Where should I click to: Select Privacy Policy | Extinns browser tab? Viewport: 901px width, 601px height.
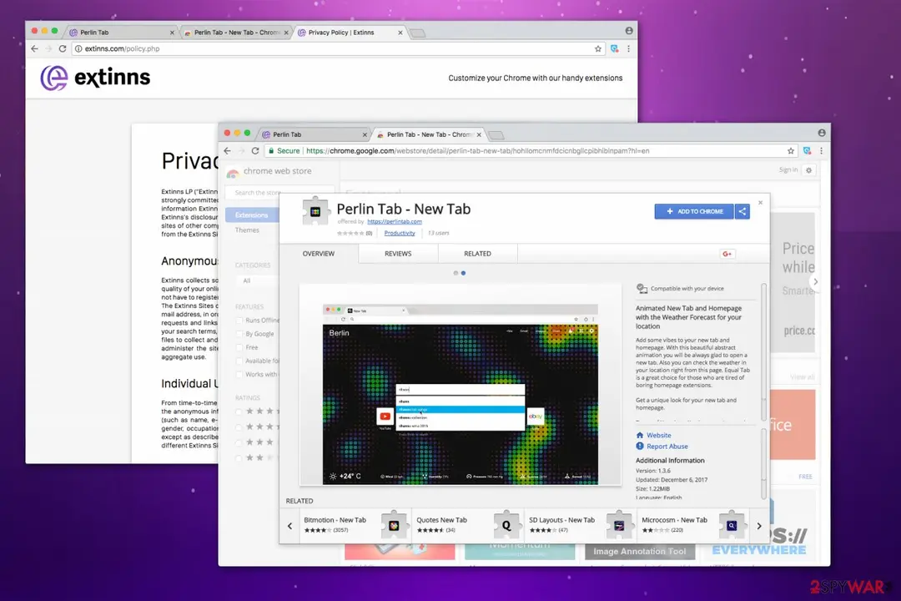pyautogui.click(x=350, y=33)
